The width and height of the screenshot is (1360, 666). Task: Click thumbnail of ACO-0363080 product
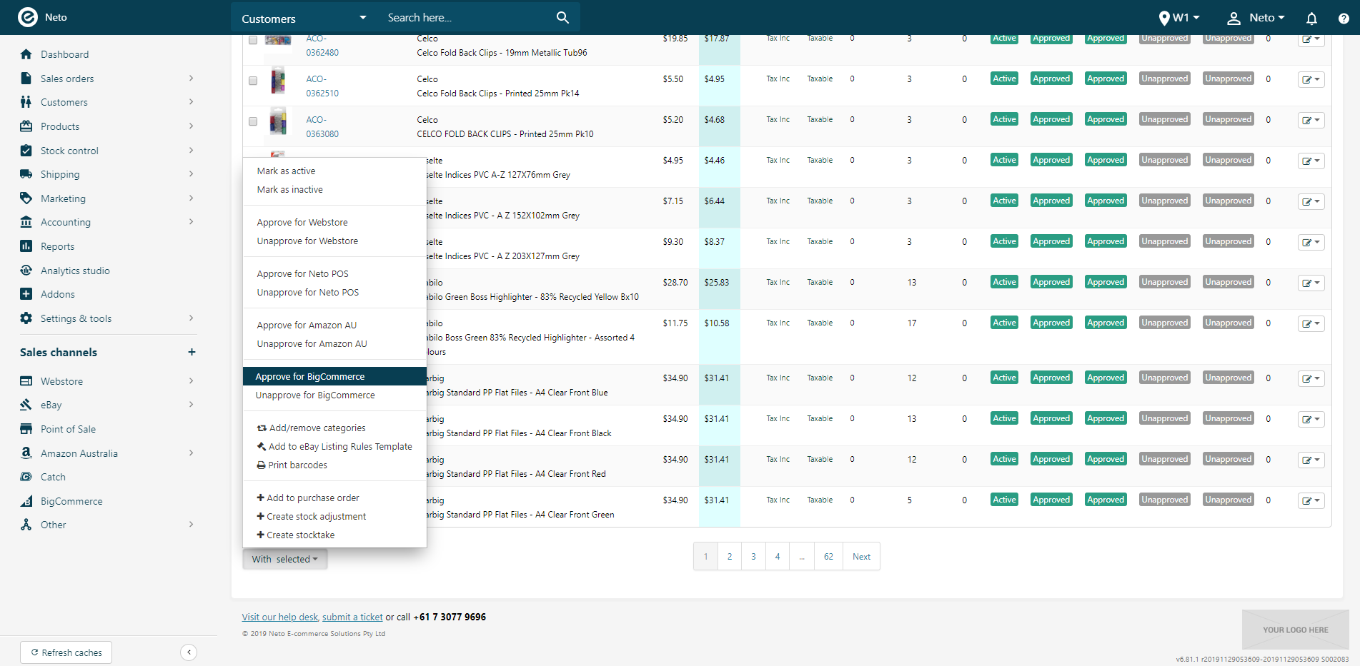pos(278,121)
